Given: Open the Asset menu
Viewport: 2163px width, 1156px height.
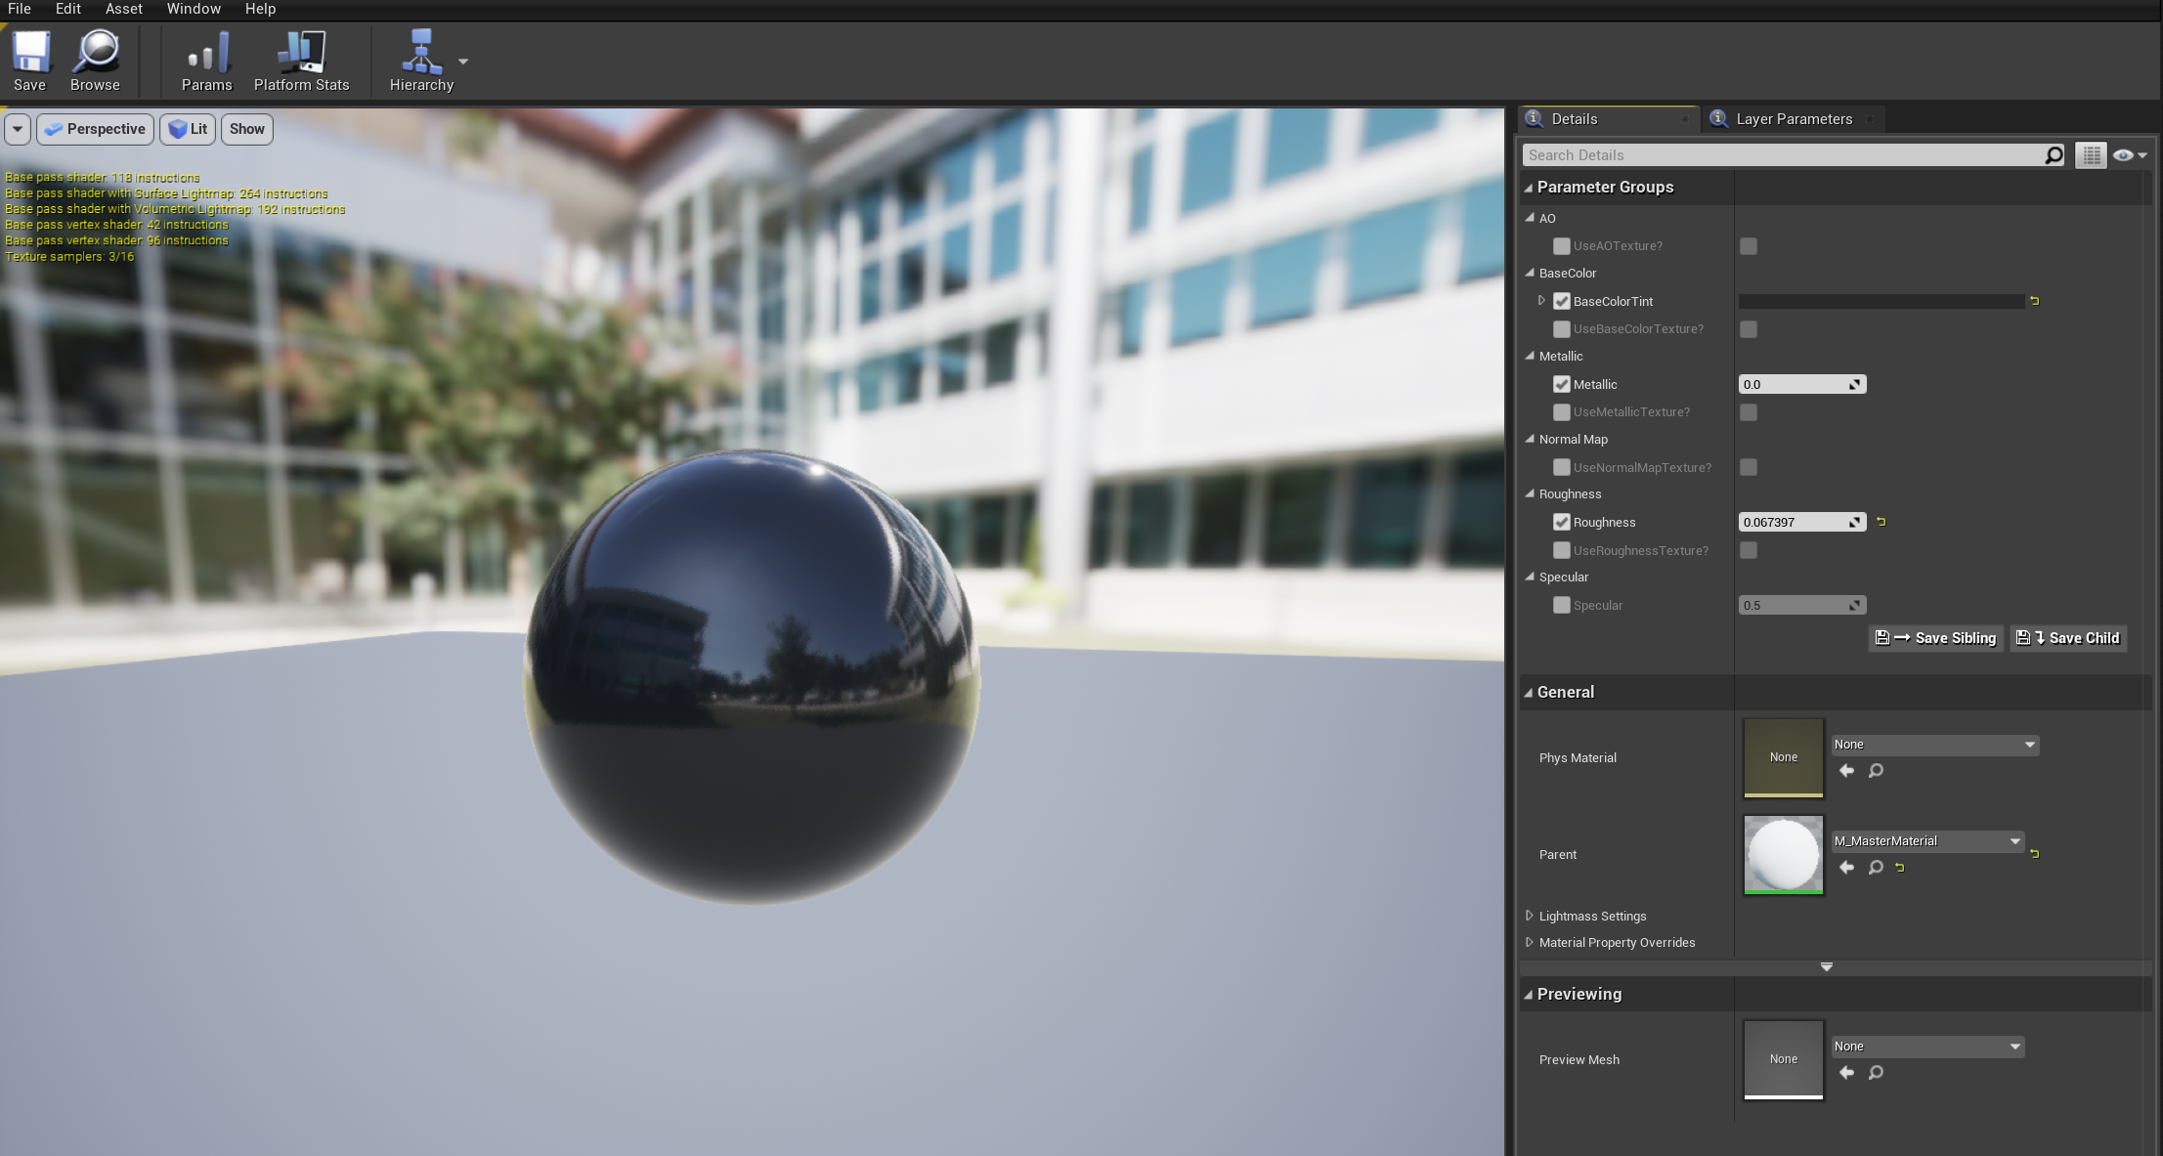Looking at the screenshot, I should coord(123,9).
